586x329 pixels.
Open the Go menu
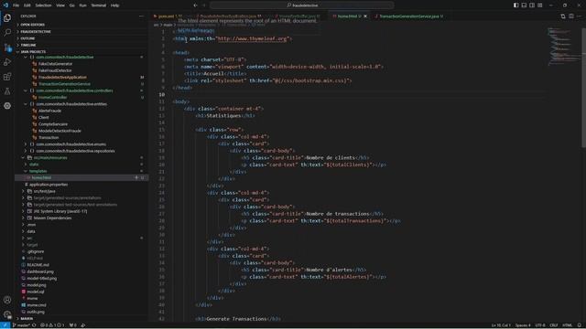(x=71, y=5)
